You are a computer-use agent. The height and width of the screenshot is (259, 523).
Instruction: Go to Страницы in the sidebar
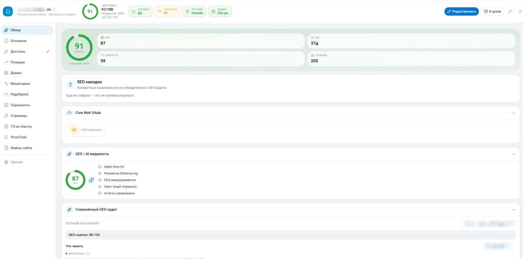pos(27,116)
